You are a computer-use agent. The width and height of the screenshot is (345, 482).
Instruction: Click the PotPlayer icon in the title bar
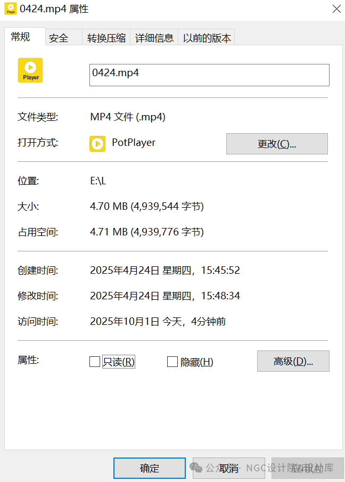point(10,9)
